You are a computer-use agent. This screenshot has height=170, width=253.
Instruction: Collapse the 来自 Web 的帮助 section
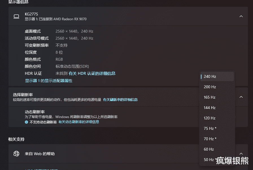(241, 154)
